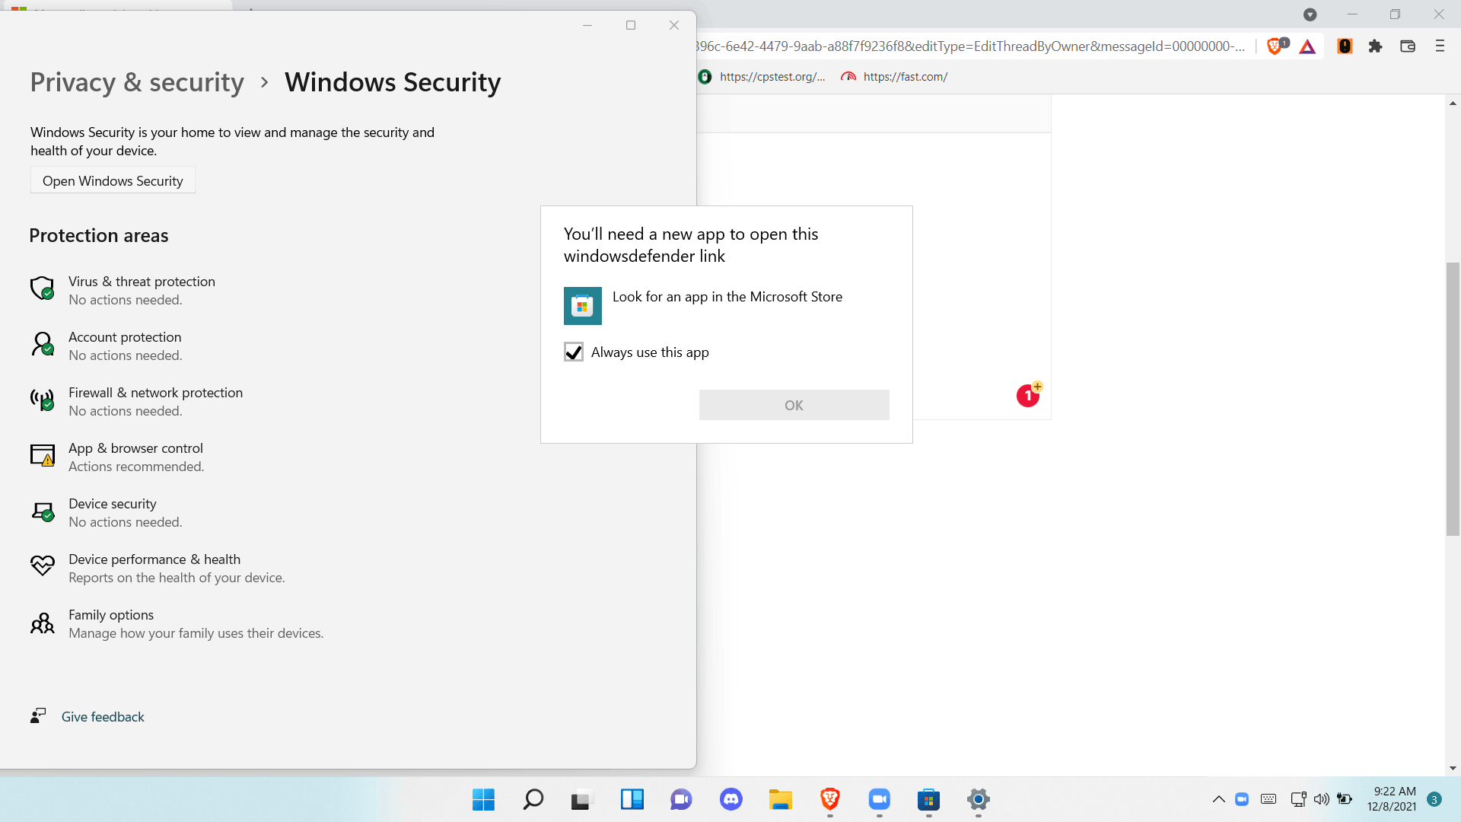Image resolution: width=1461 pixels, height=822 pixels.
Task: Open notification center badge
Action: pos(1434,799)
